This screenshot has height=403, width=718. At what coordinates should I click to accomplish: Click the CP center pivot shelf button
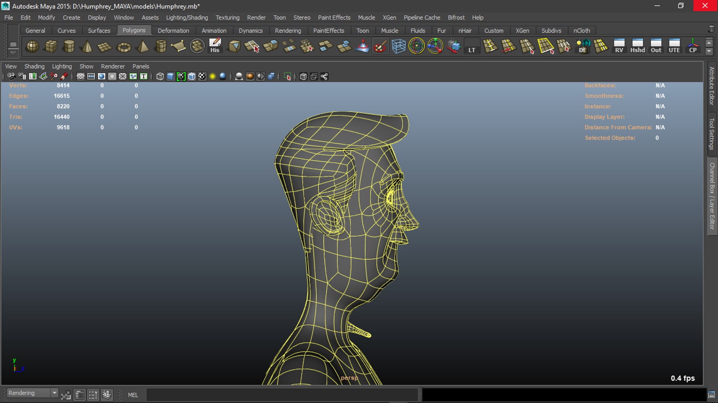coord(693,46)
